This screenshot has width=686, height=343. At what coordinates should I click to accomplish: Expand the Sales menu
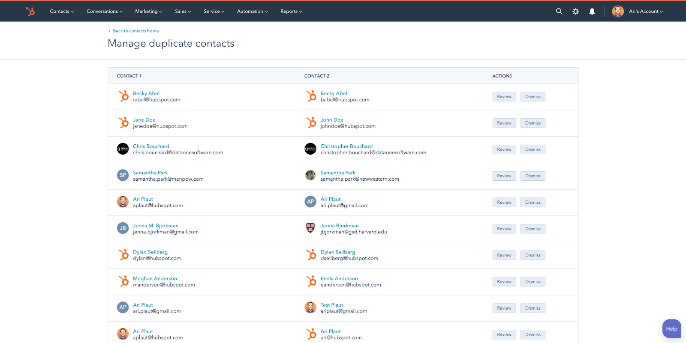click(x=183, y=12)
